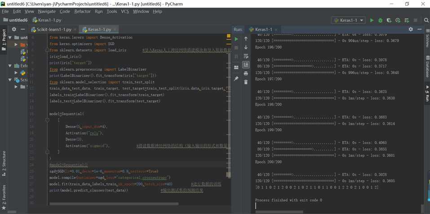Toggle soft-wrap in the console
This screenshot has height=214, width=430.
[246, 56]
